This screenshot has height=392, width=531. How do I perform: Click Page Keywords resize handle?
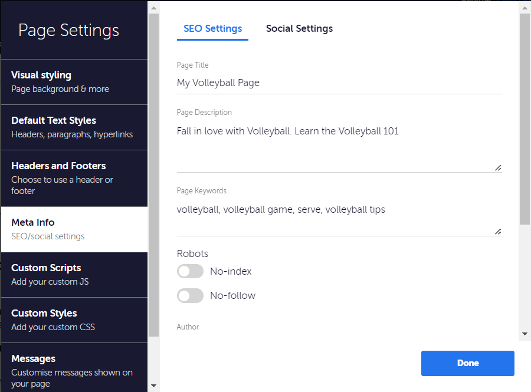point(498,232)
